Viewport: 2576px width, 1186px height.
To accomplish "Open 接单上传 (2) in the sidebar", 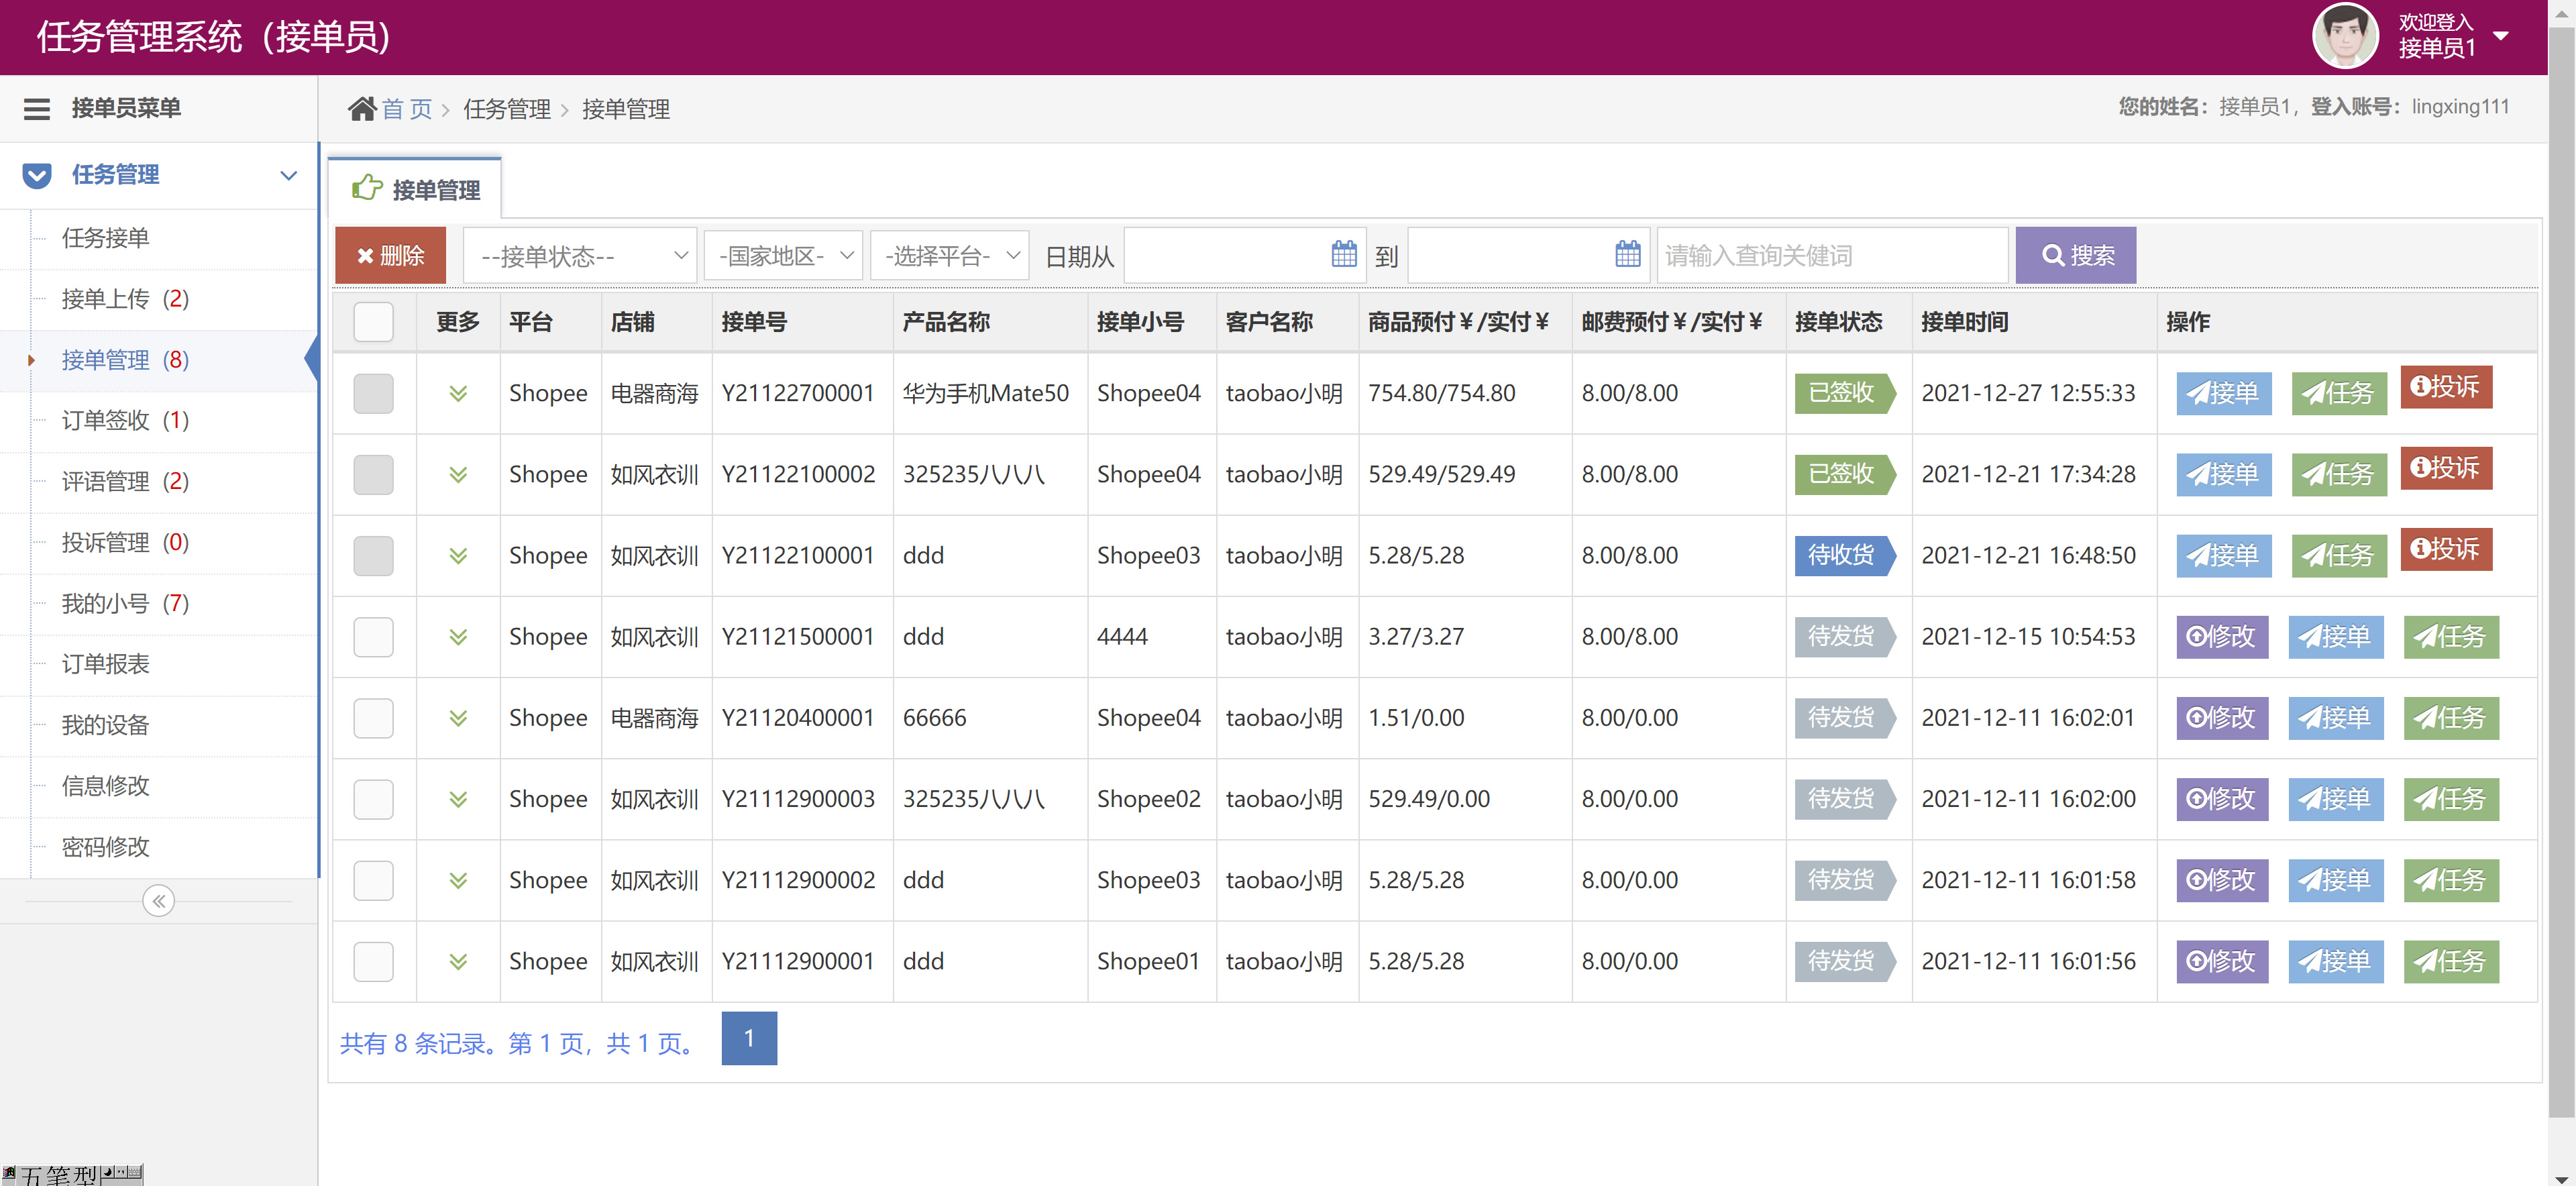I will (125, 299).
